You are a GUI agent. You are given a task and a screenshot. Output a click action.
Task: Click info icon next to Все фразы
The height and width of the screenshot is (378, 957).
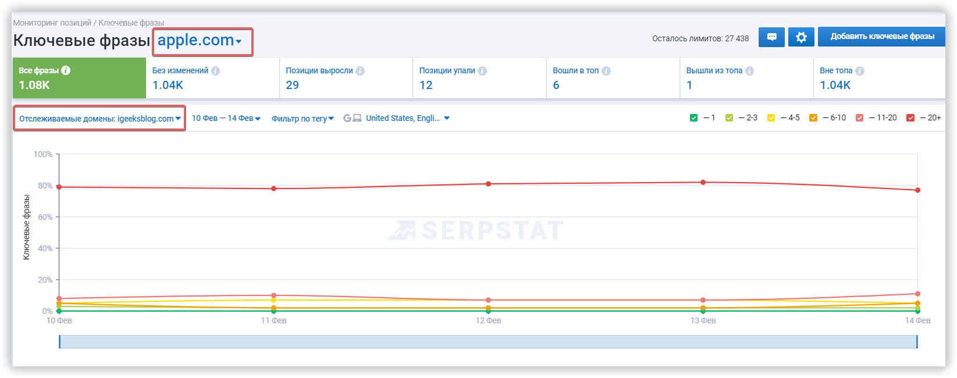pyautogui.click(x=66, y=70)
